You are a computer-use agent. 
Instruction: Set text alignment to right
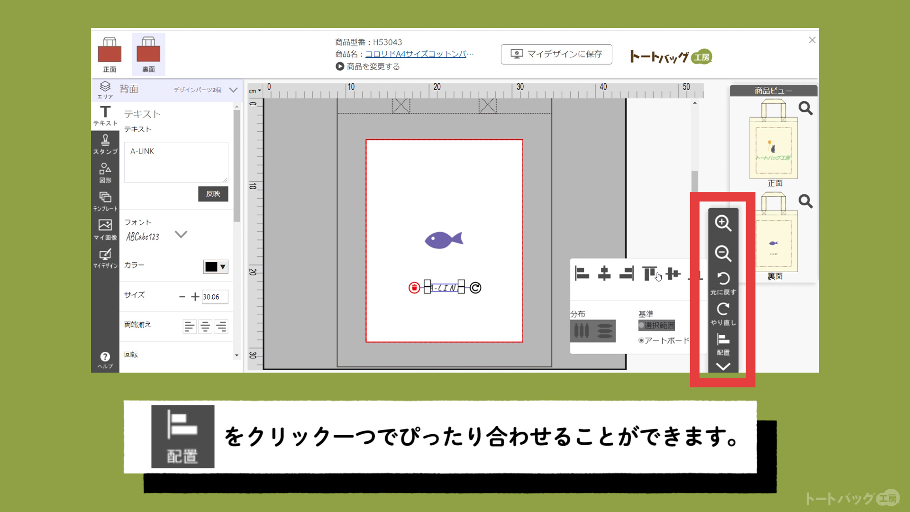pos(221,327)
